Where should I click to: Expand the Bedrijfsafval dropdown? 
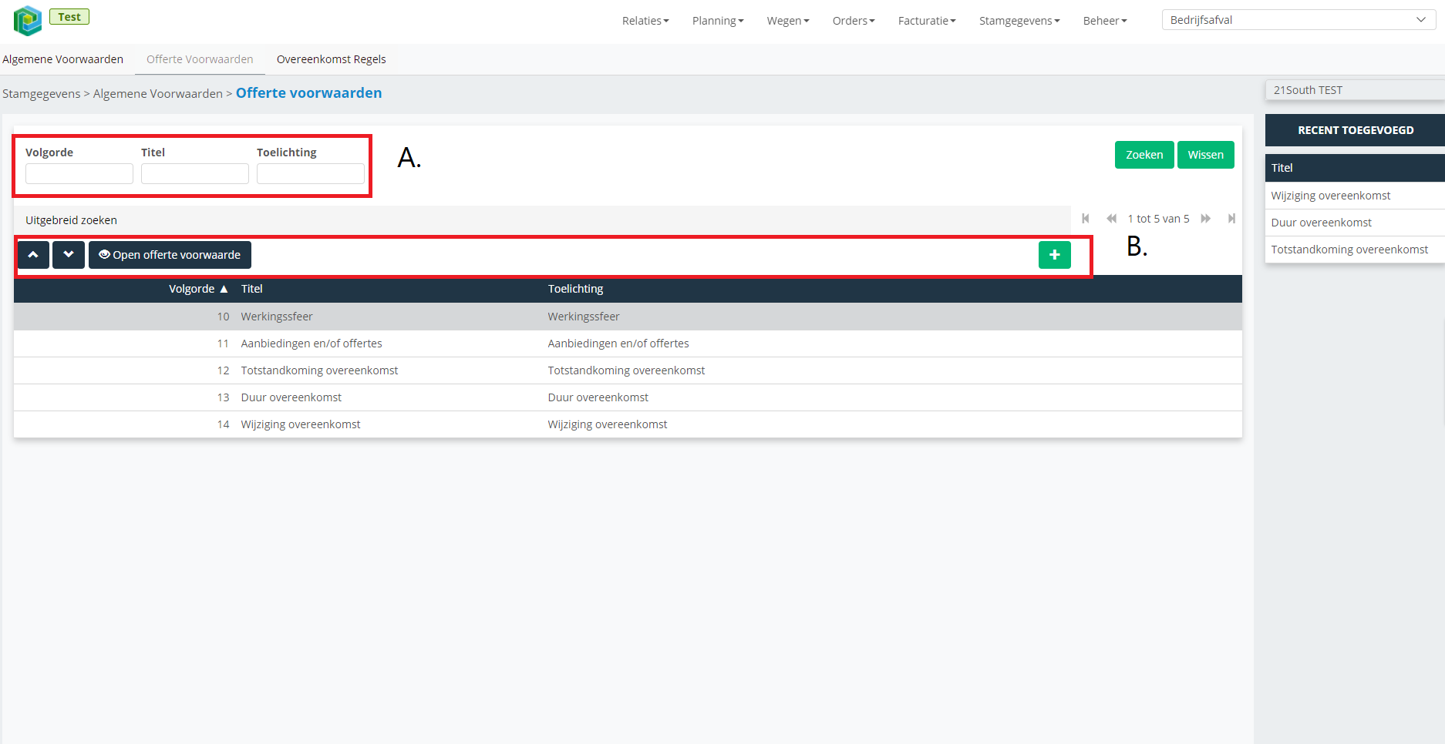1298,20
